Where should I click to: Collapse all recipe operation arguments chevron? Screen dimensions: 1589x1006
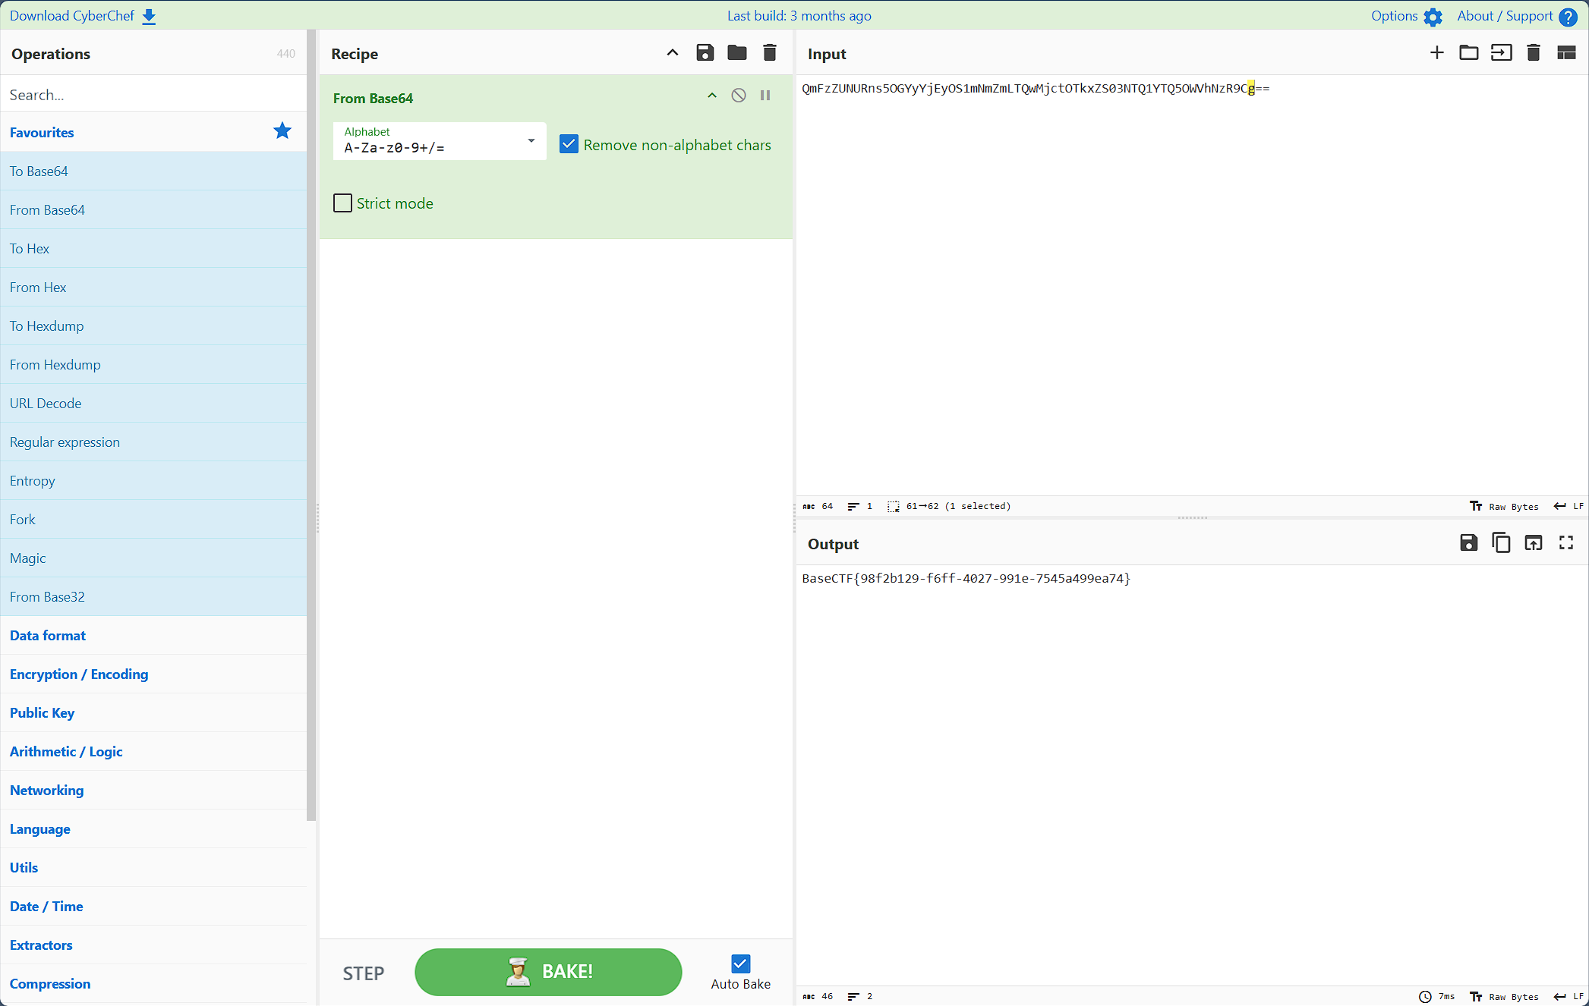673,53
